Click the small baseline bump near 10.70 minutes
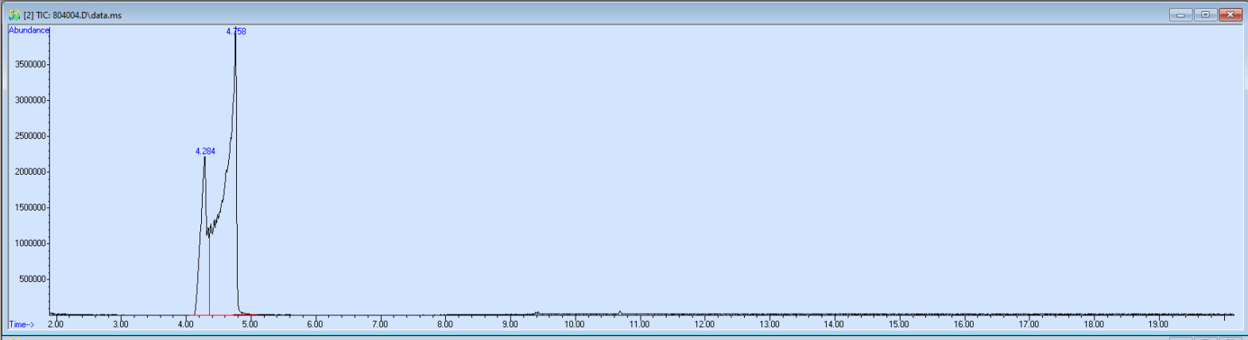 619,312
